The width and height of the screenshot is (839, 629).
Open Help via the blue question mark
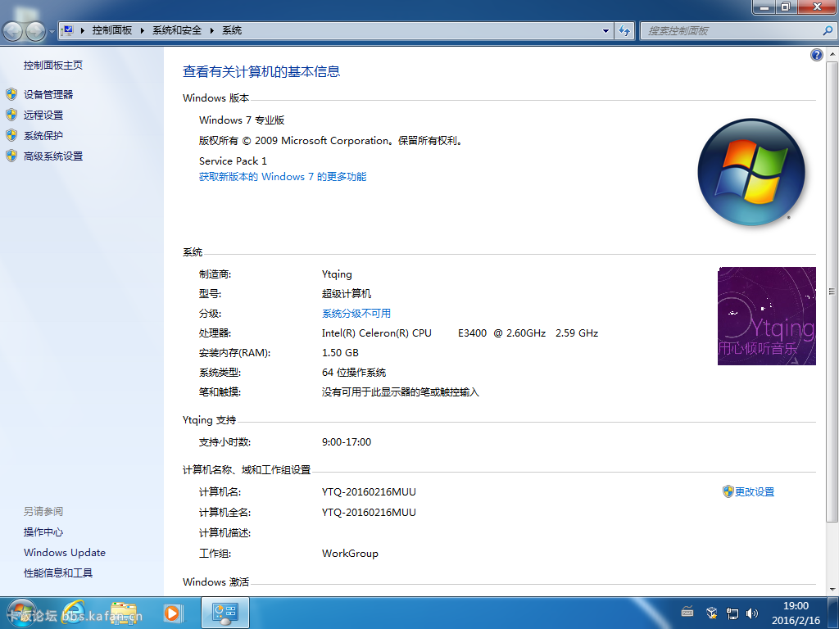click(x=817, y=55)
